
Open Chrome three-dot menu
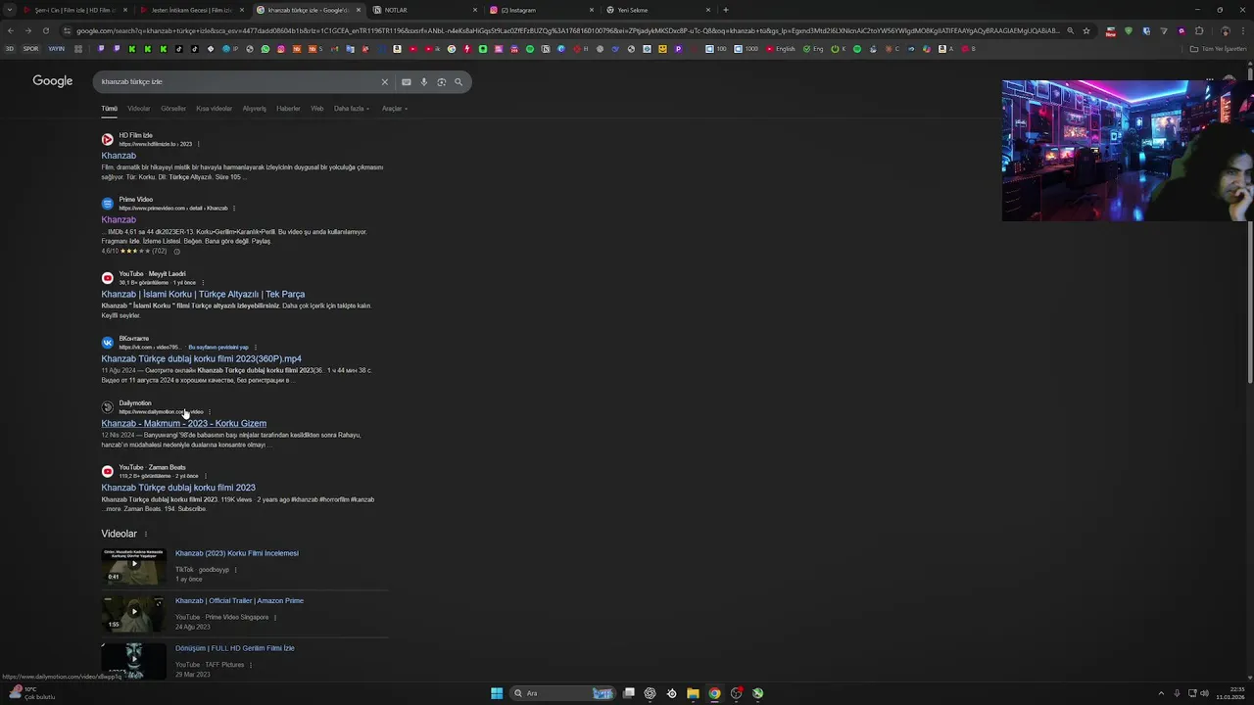pyautogui.click(x=1244, y=30)
